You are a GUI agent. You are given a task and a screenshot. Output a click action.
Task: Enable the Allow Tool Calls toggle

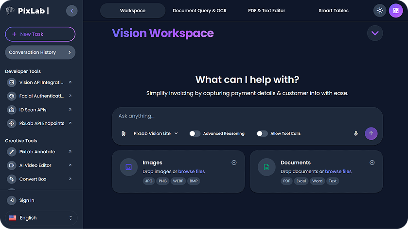262,133
